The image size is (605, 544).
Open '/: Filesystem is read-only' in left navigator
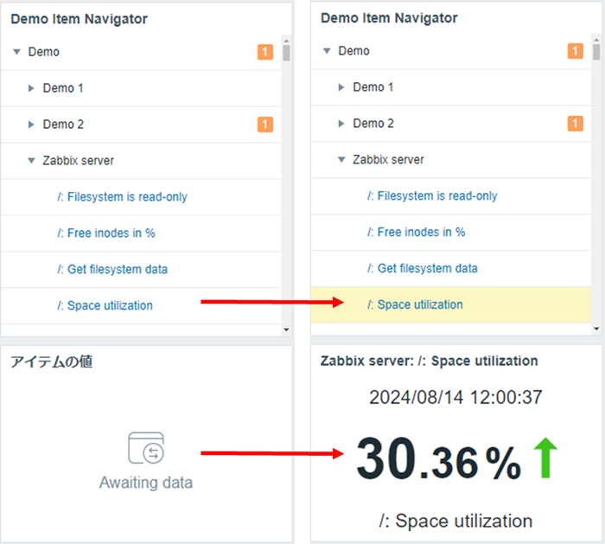[x=127, y=197]
